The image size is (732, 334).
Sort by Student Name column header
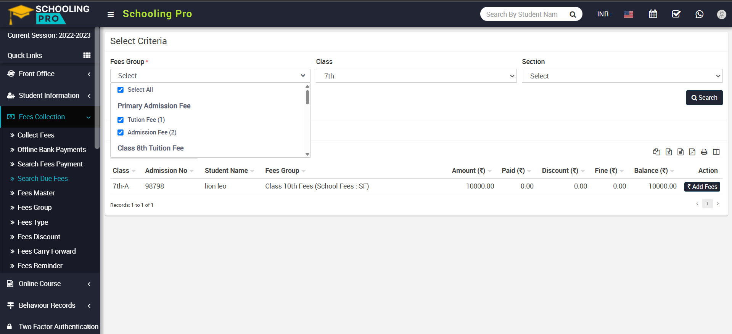coord(229,171)
